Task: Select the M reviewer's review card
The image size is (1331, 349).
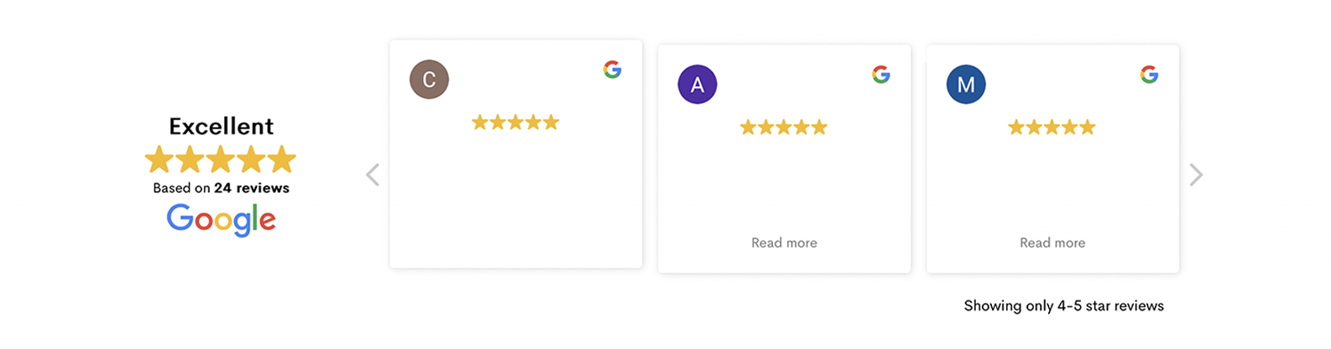Action: [1053, 159]
